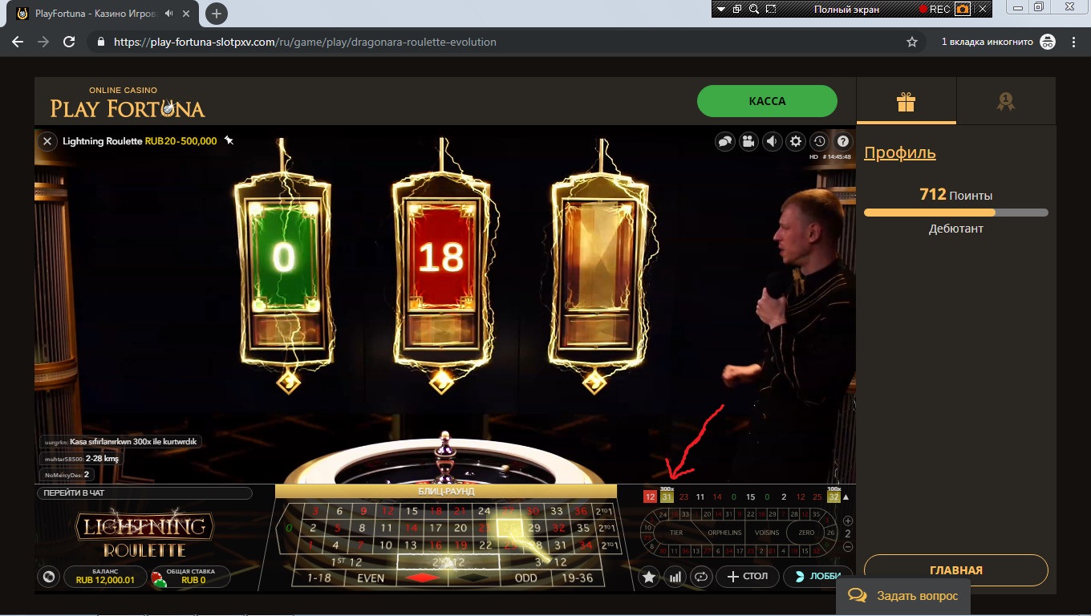Click the address bar URL
This screenshot has height=616, width=1091.
(305, 42)
